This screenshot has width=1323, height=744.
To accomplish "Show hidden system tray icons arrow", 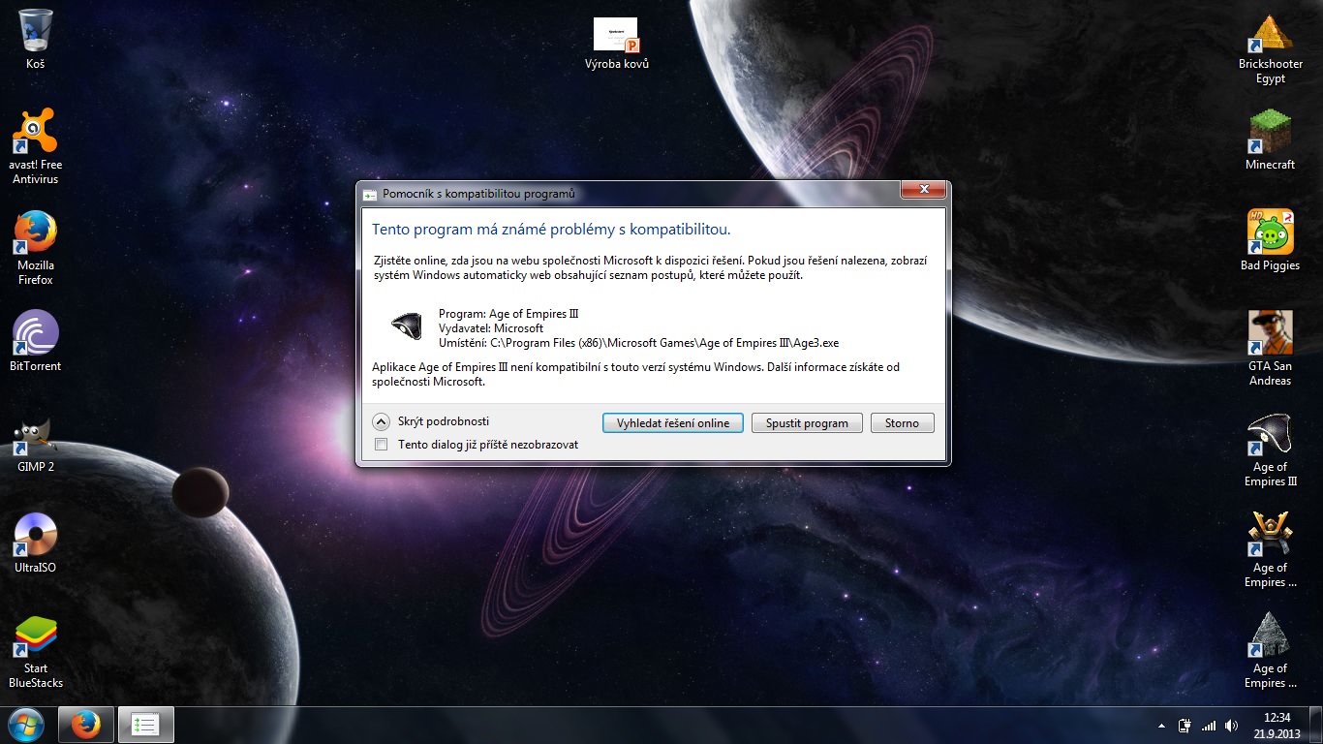I will point(1161,725).
